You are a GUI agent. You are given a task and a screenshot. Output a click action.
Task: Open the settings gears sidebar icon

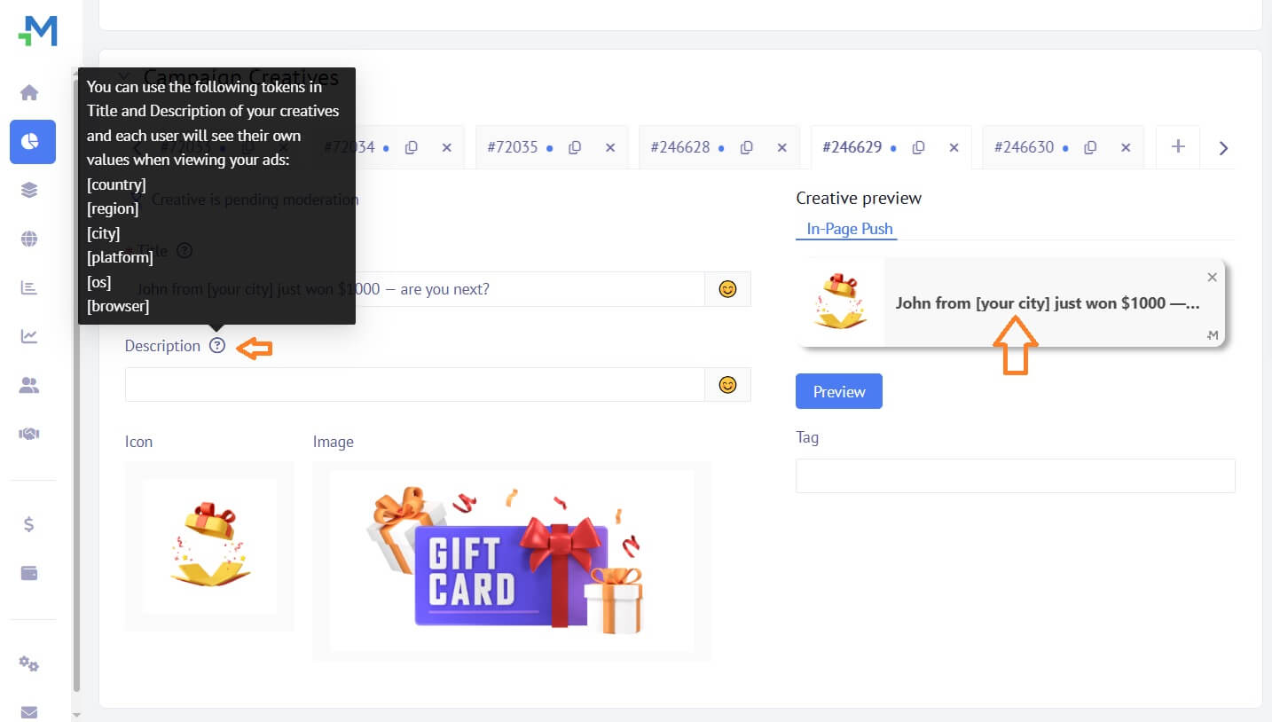pos(29,663)
